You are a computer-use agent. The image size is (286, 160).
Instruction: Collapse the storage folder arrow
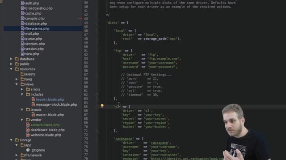pos(11,140)
